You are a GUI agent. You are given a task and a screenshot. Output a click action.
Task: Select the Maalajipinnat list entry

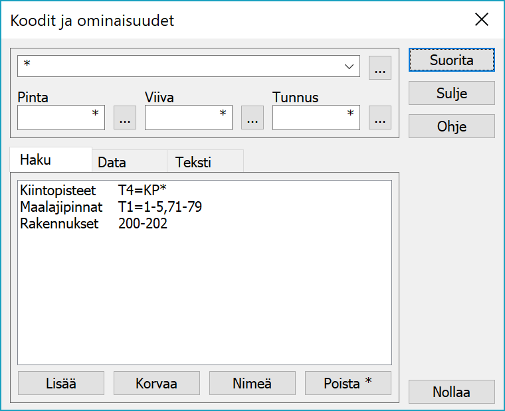click(61, 207)
